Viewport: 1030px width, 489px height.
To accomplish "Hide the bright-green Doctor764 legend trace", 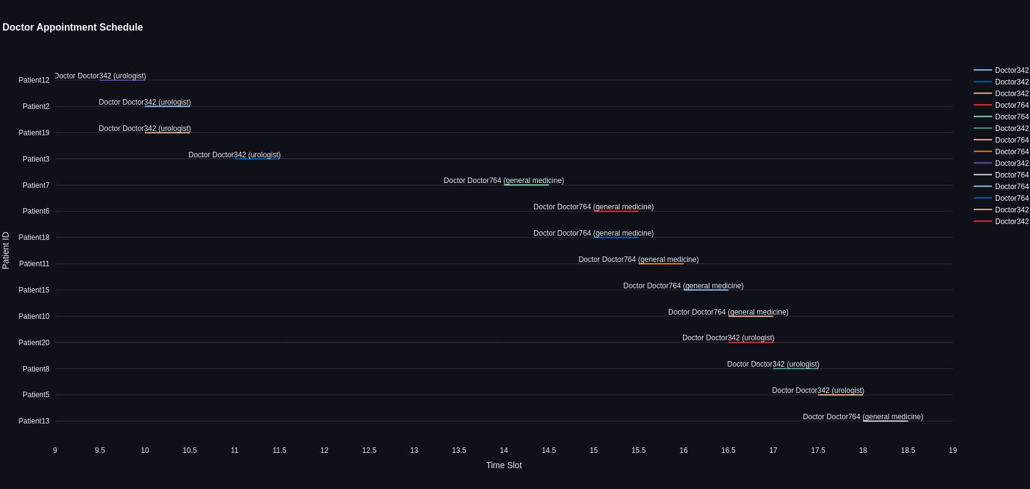I will click(1001, 117).
